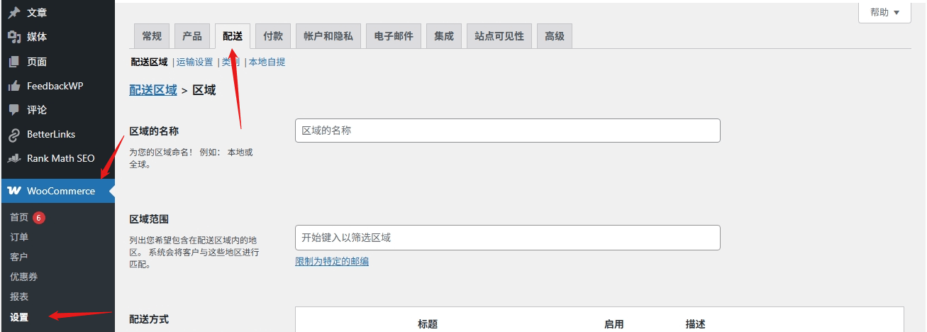Click the 区域的名称 field label
Image resolution: width=927 pixels, height=332 pixels.
[154, 131]
